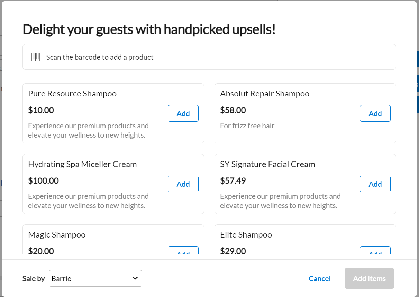
Task: Click the Sale by dropdown chevron arrow
Action: (x=135, y=278)
